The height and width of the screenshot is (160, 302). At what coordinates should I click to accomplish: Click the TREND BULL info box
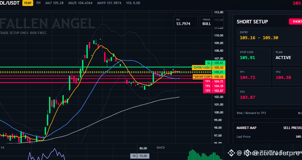pos(212,22)
